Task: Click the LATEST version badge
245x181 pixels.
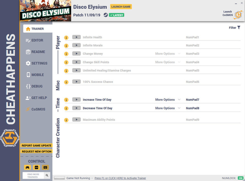Action: point(117,15)
